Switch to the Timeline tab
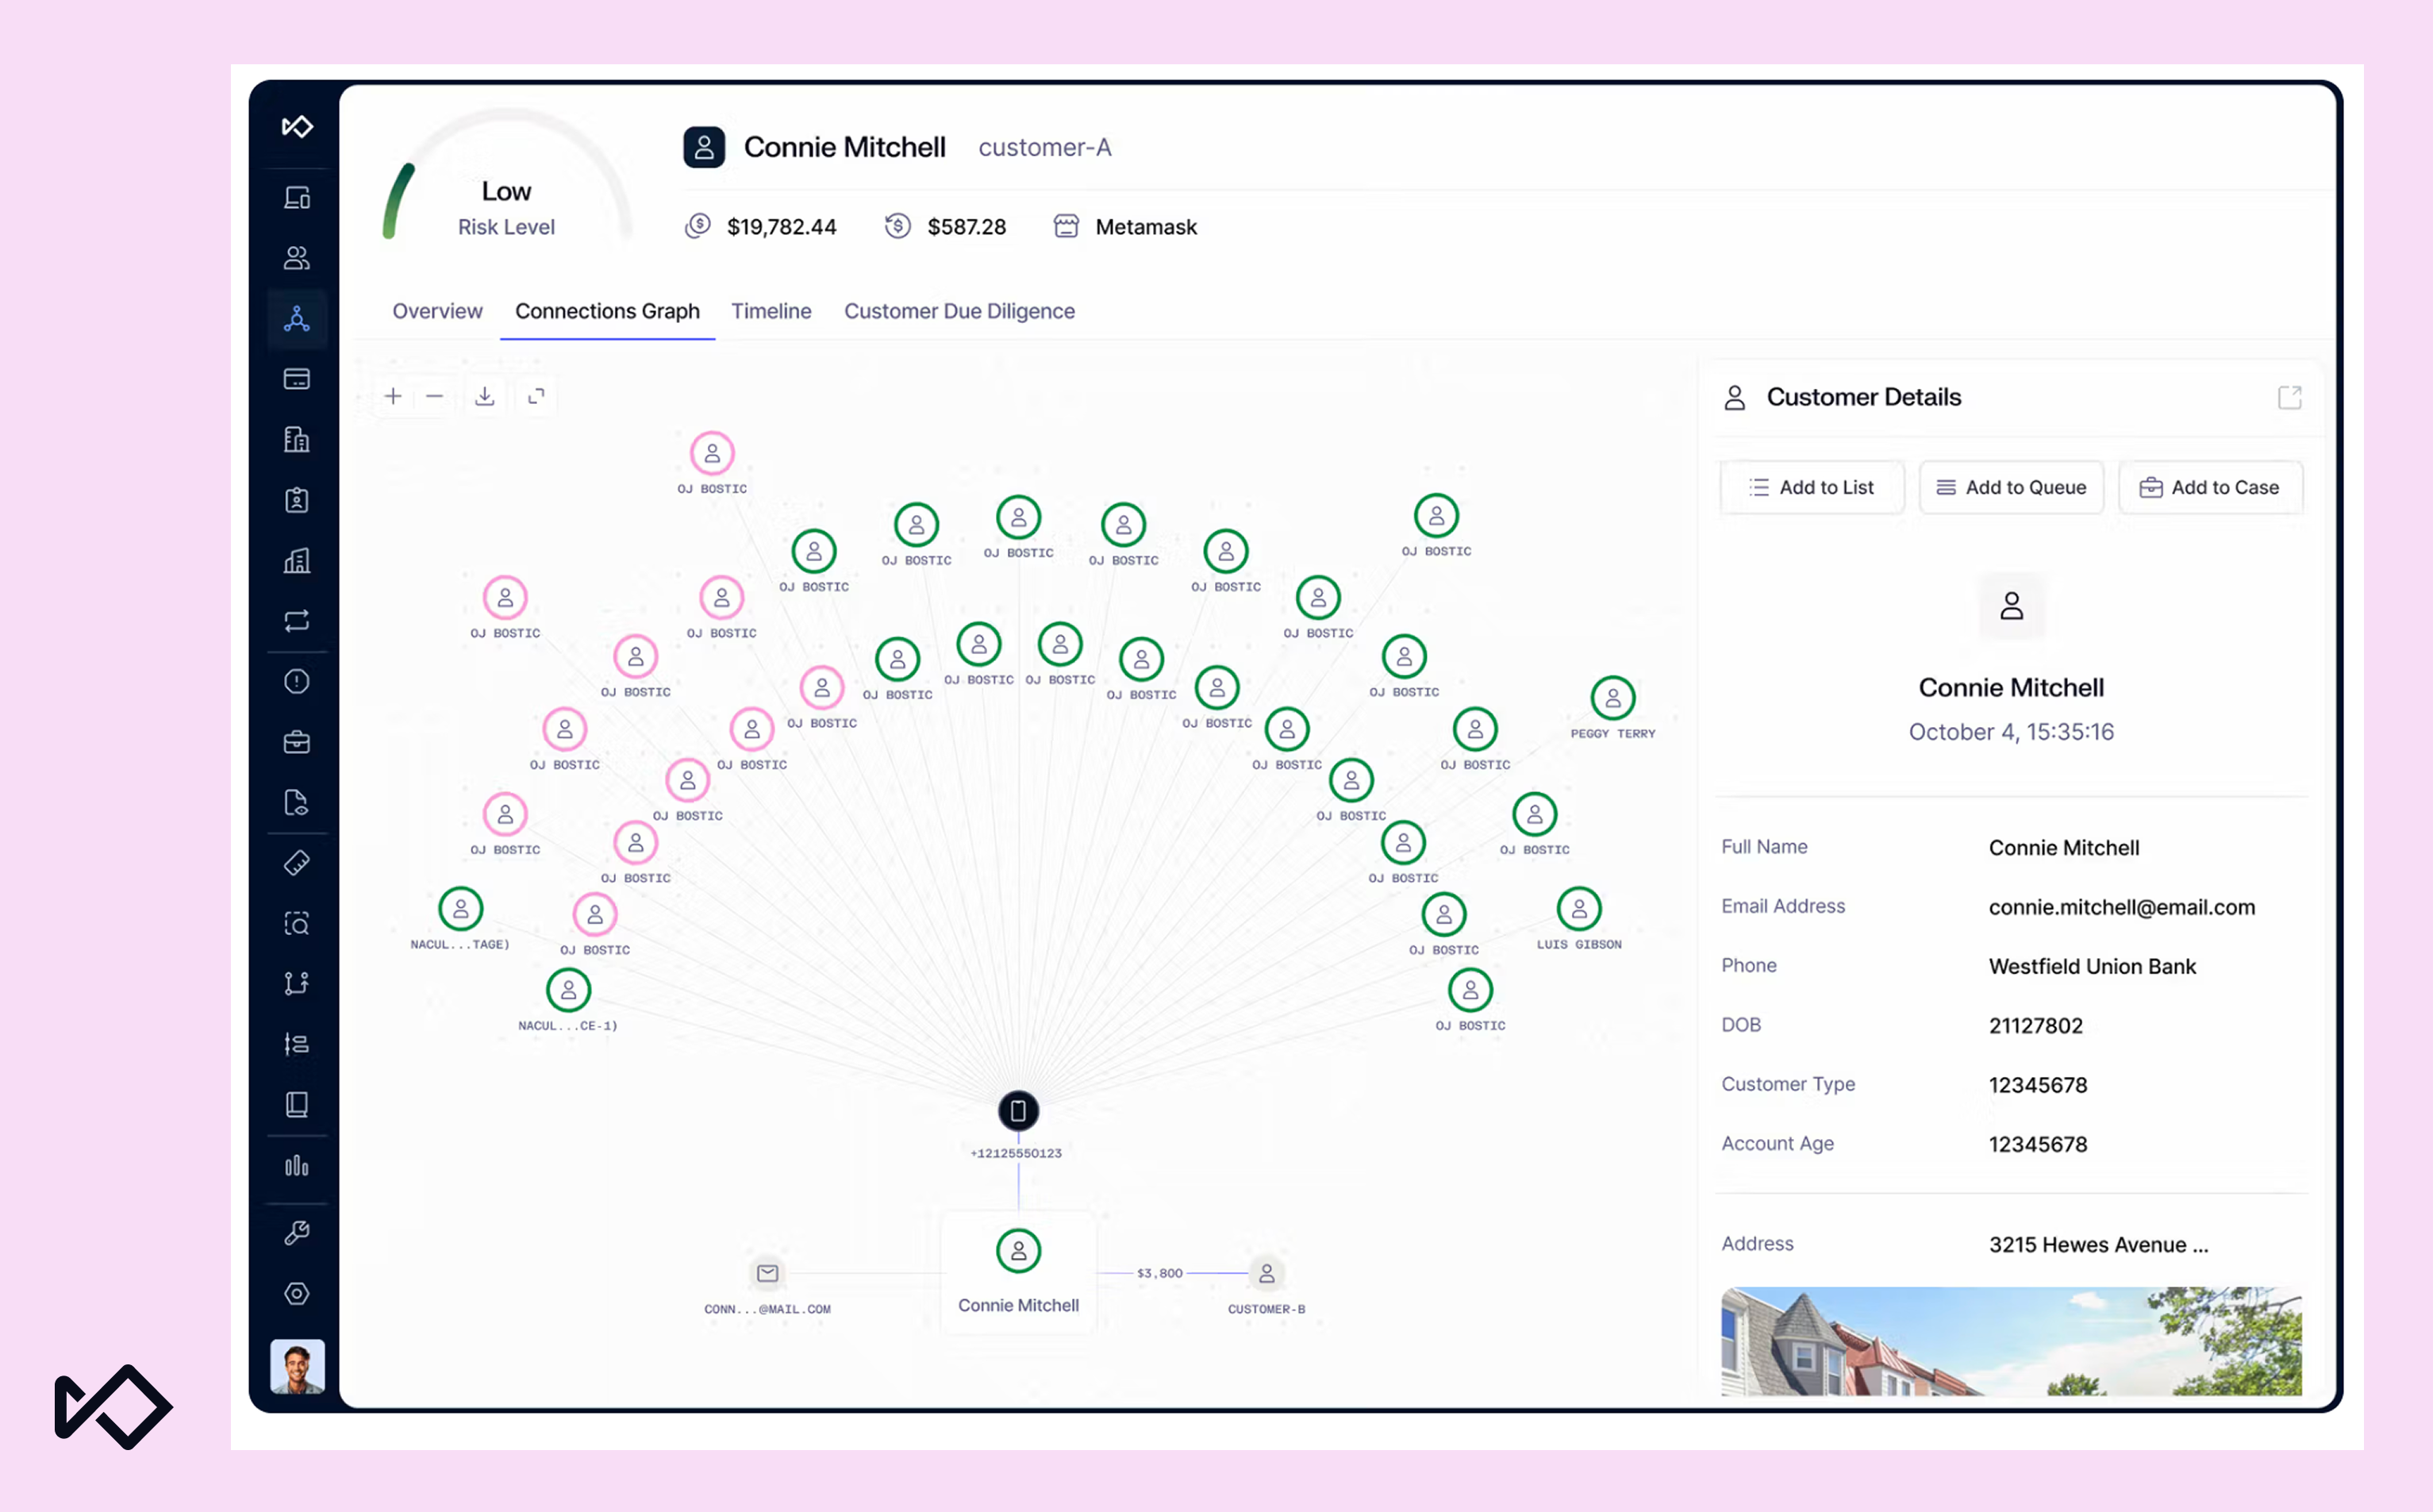The height and width of the screenshot is (1512, 2433). tap(771, 311)
